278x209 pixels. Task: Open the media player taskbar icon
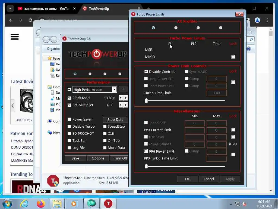(74, 204)
